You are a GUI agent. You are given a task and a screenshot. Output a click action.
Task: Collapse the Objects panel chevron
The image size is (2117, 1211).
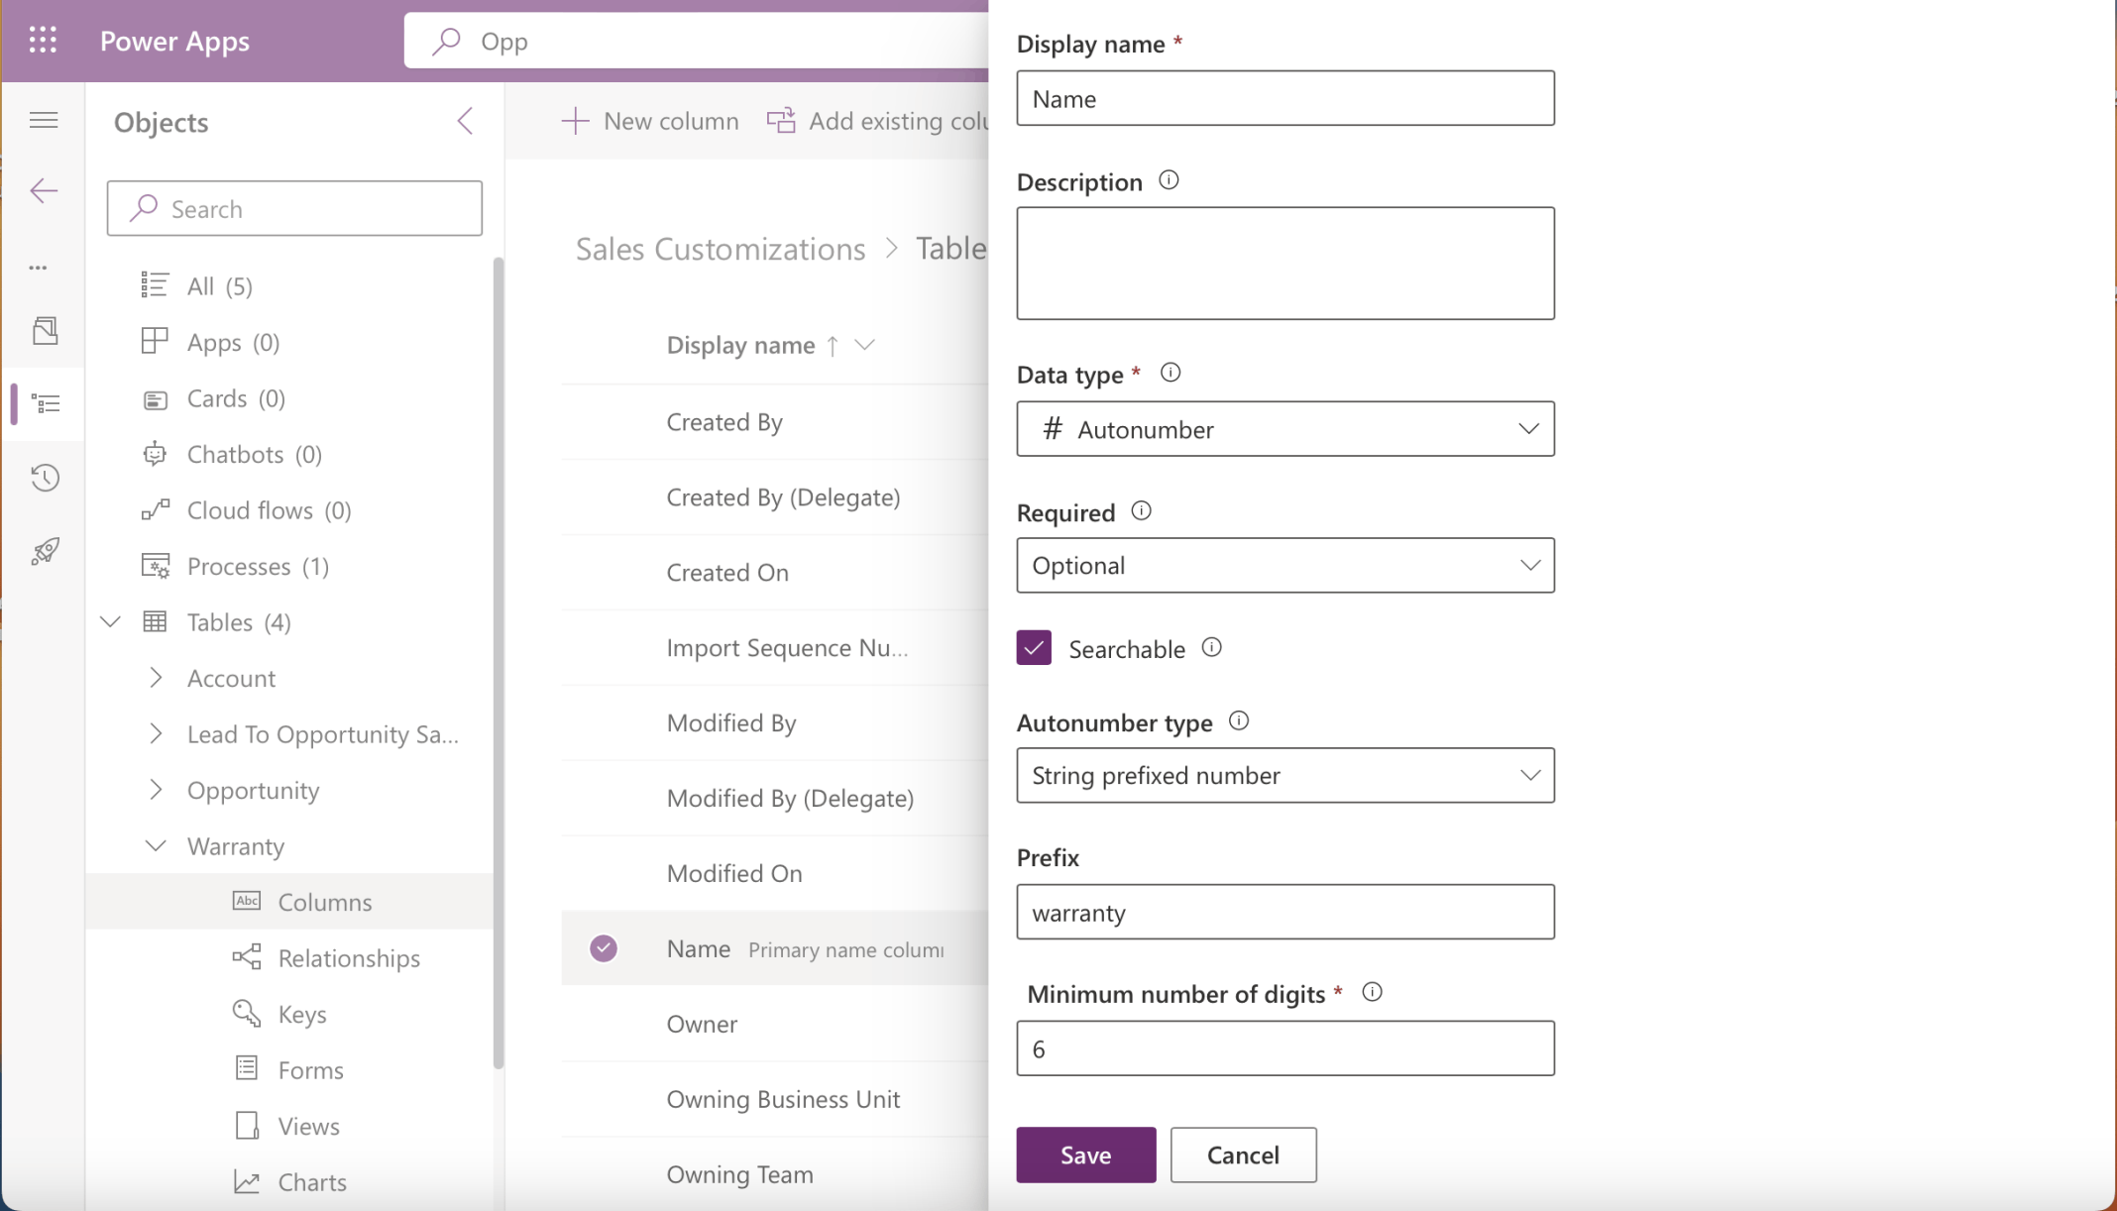pos(465,121)
